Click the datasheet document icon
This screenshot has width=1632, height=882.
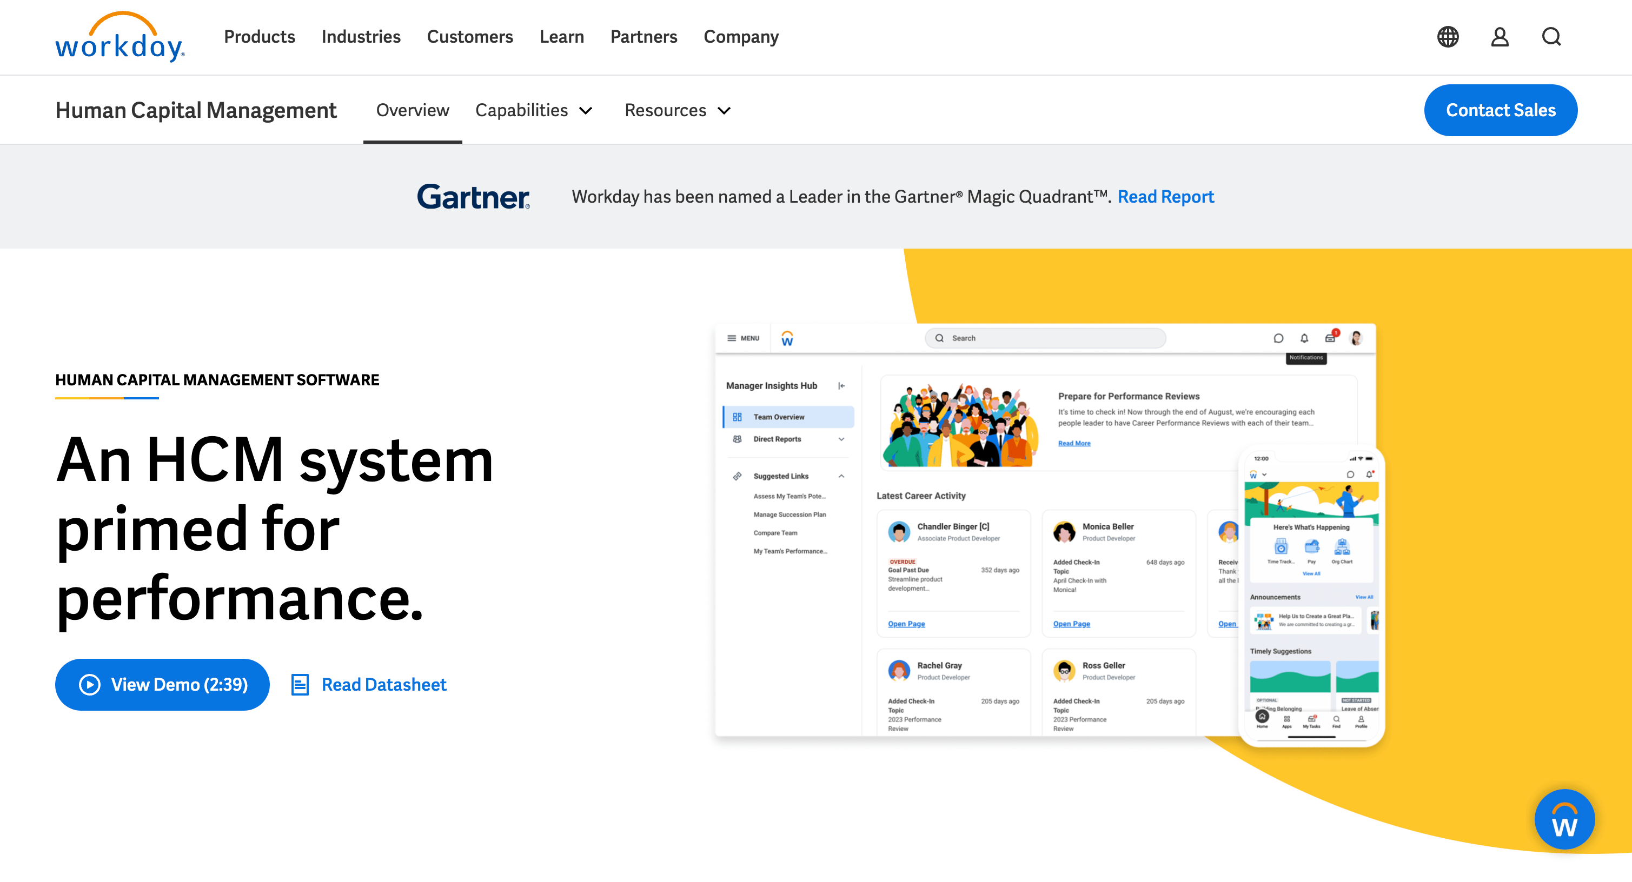(300, 684)
